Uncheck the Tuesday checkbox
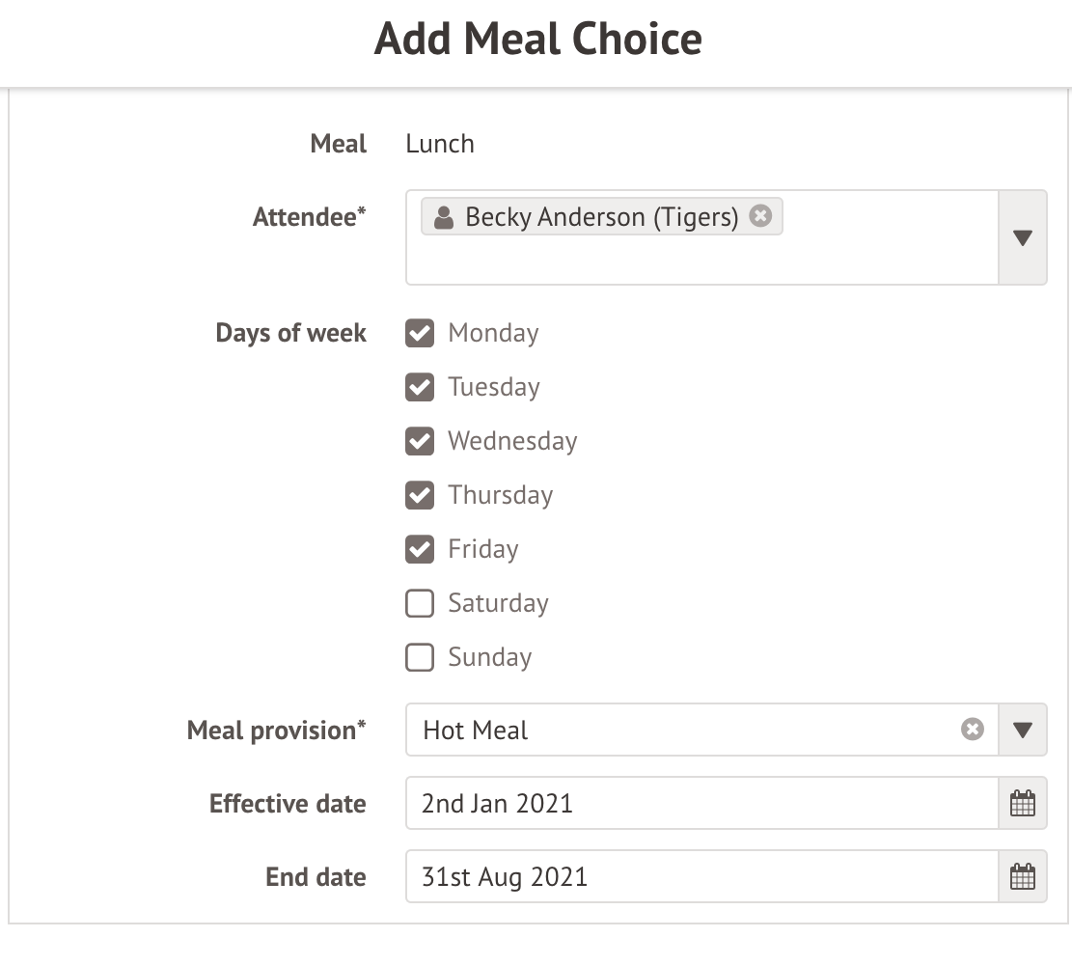This screenshot has width=1072, height=965. coord(420,388)
